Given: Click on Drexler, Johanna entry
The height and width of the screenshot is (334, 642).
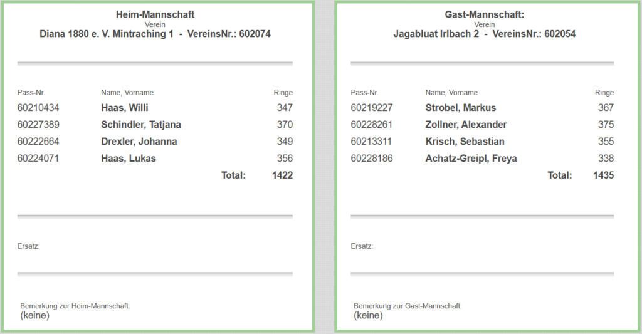Looking at the screenshot, I should pos(139,142).
